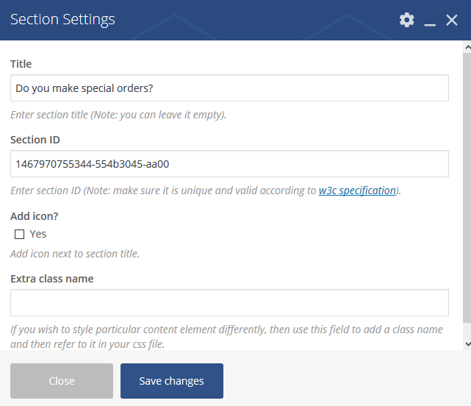Click the Add icon? label

point(35,216)
